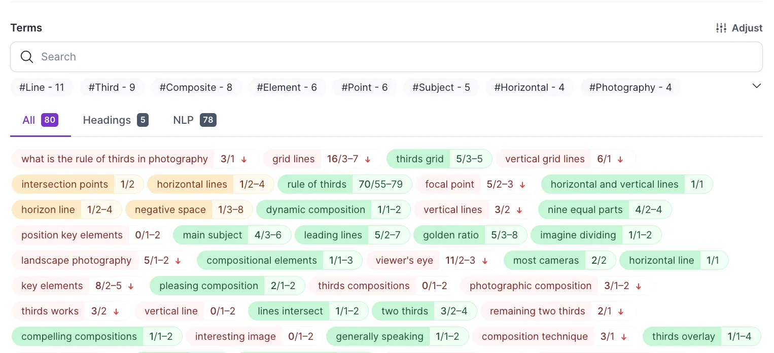The width and height of the screenshot is (774, 353).
Task: Open the NLP terms tab
Action: point(194,120)
